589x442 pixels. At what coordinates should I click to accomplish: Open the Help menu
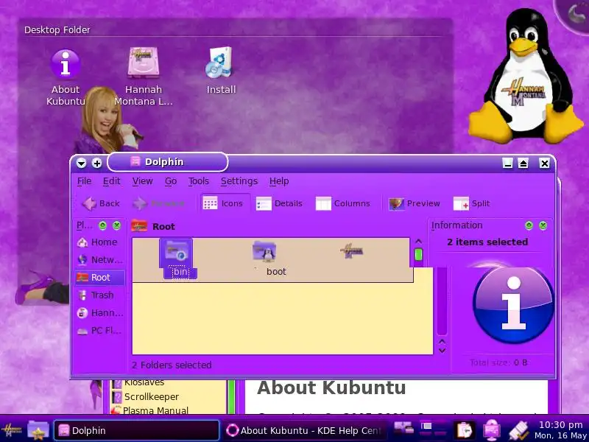pos(279,181)
